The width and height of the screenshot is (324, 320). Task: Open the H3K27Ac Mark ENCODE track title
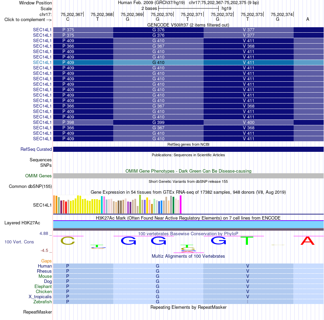point(188,218)
